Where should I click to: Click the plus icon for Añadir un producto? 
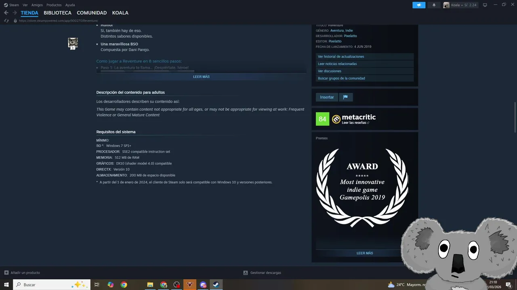pyautogui.click(x=6, y=273)
